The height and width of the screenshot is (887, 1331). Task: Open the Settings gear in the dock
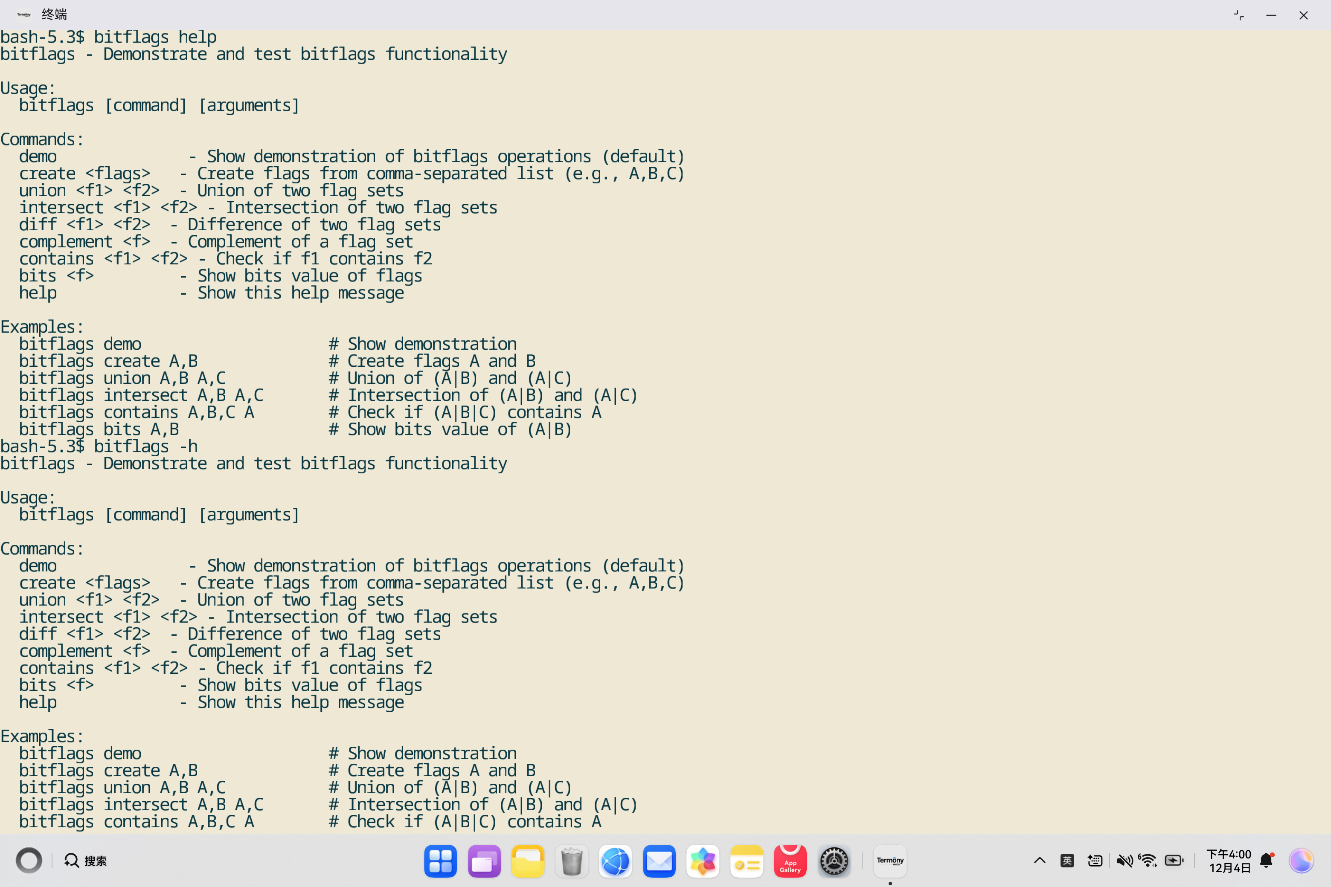click(834, 861)
